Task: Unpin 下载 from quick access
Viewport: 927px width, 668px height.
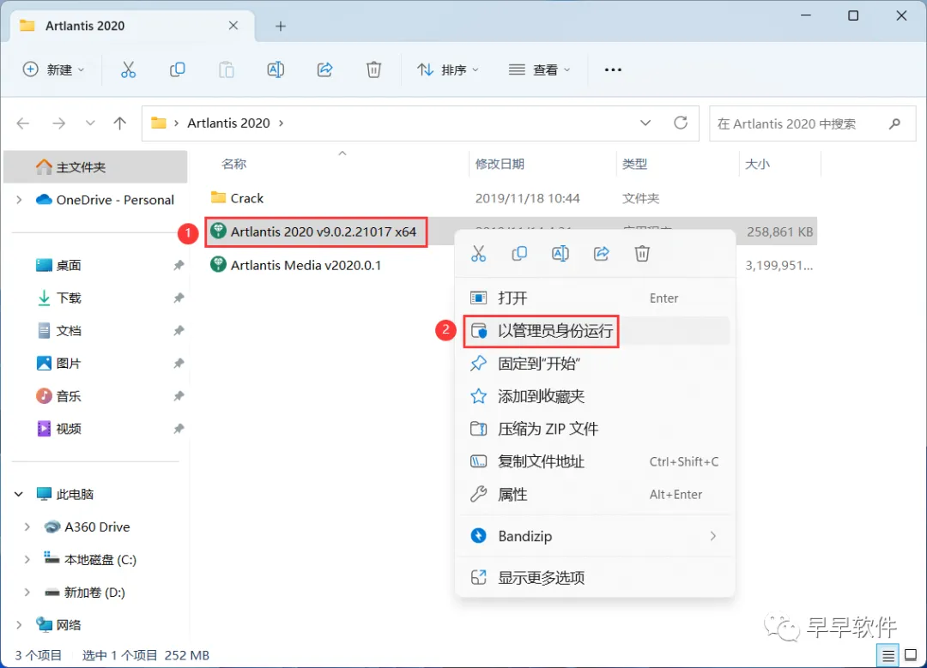Action: coord(179,298)
